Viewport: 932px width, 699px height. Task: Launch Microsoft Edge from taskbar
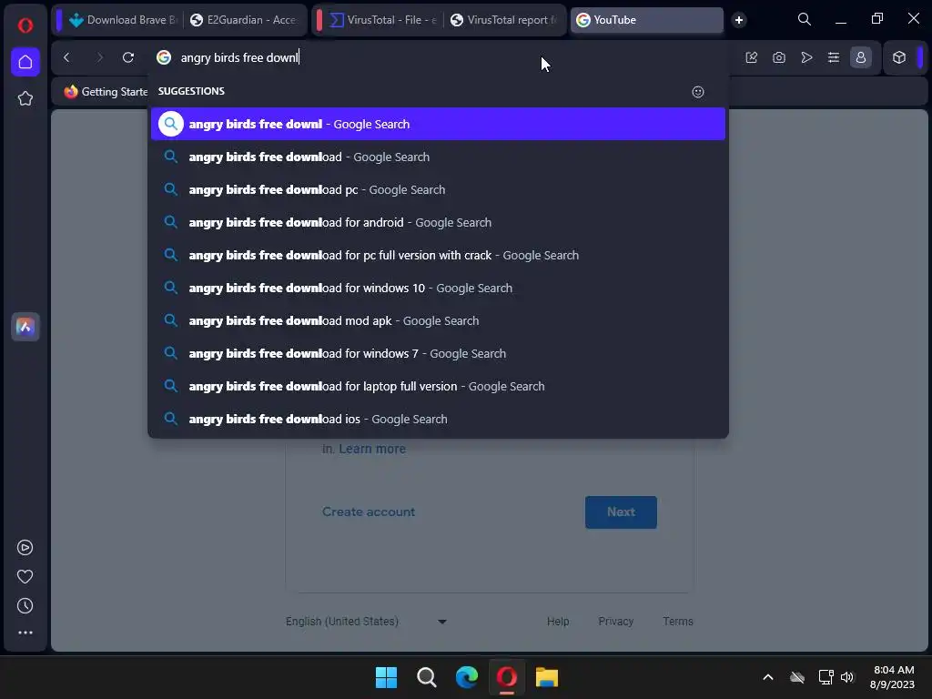[x=467, y=677]
